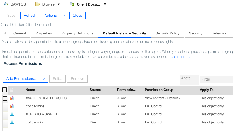Open the Security Policy tab
The height and width of the screenshot is (131, 233).
(x=168, y=33)
